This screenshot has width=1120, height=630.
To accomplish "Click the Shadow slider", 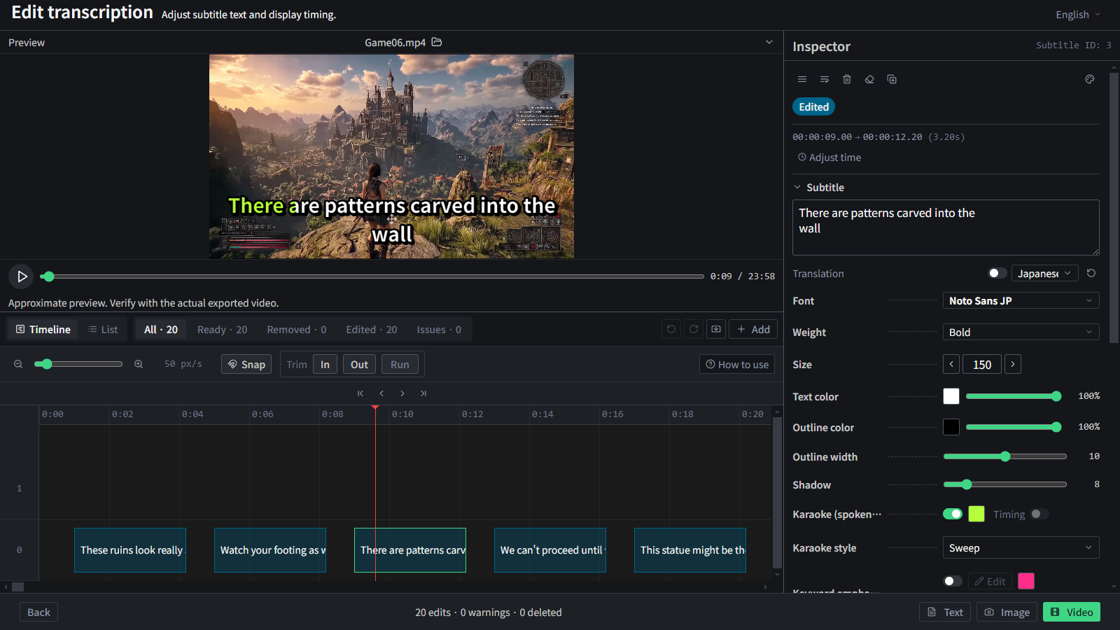I will pos(1004,484).
